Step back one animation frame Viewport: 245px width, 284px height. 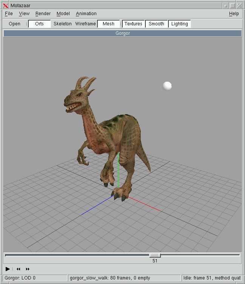point(18,269)
